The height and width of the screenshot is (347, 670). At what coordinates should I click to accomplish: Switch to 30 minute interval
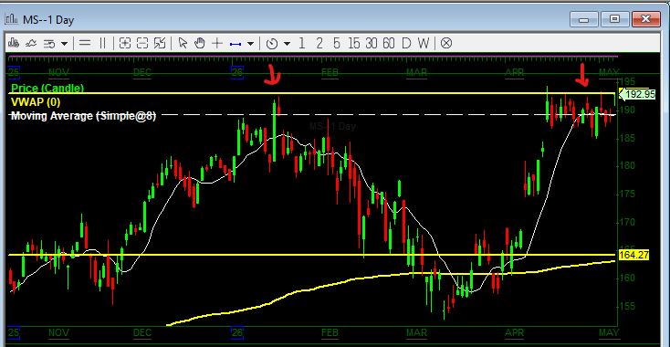371,43
